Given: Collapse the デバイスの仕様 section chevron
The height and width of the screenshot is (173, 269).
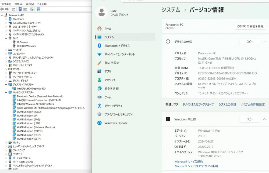Looking at the screenshot, I should click(264, 42).
